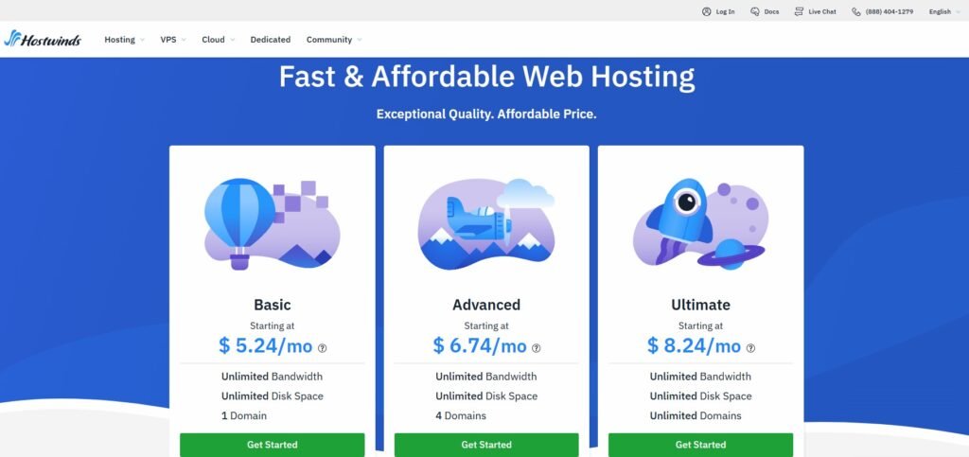Screen dimensions: 969x457
Task: Click the Hostwinds logo
Action: click(42, 39)
